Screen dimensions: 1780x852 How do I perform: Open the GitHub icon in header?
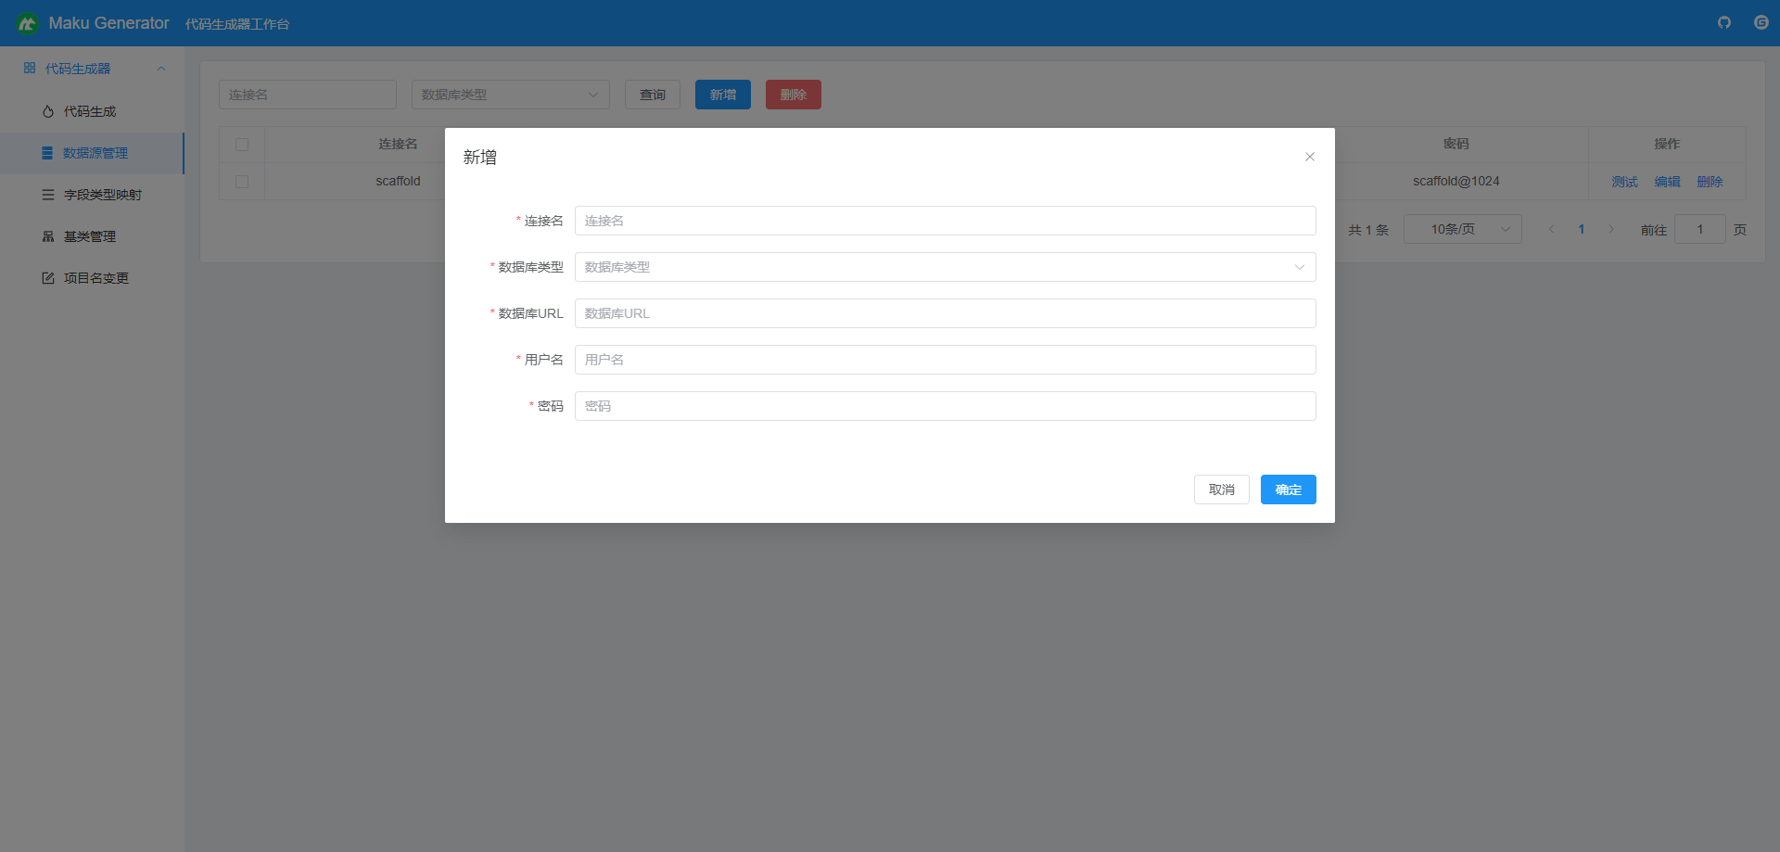(1724, 22)
